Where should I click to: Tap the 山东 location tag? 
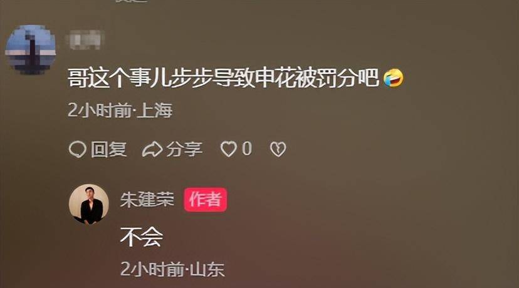pyautogui.click(x=207, y=269)
